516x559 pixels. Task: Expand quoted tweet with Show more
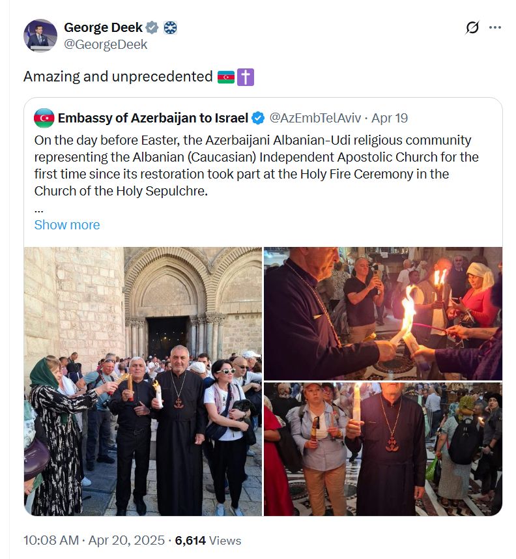pos(67,225)
